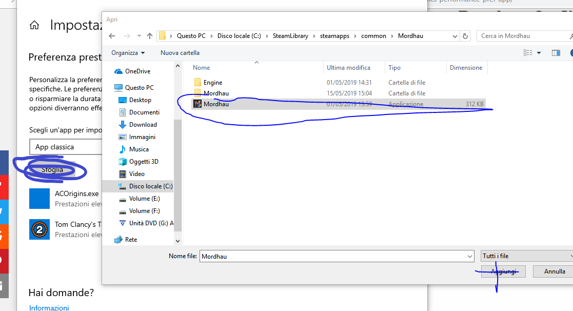Open Download in the navigation pane
The width and height of the screenshot is (573, 311).
(143, 125)
